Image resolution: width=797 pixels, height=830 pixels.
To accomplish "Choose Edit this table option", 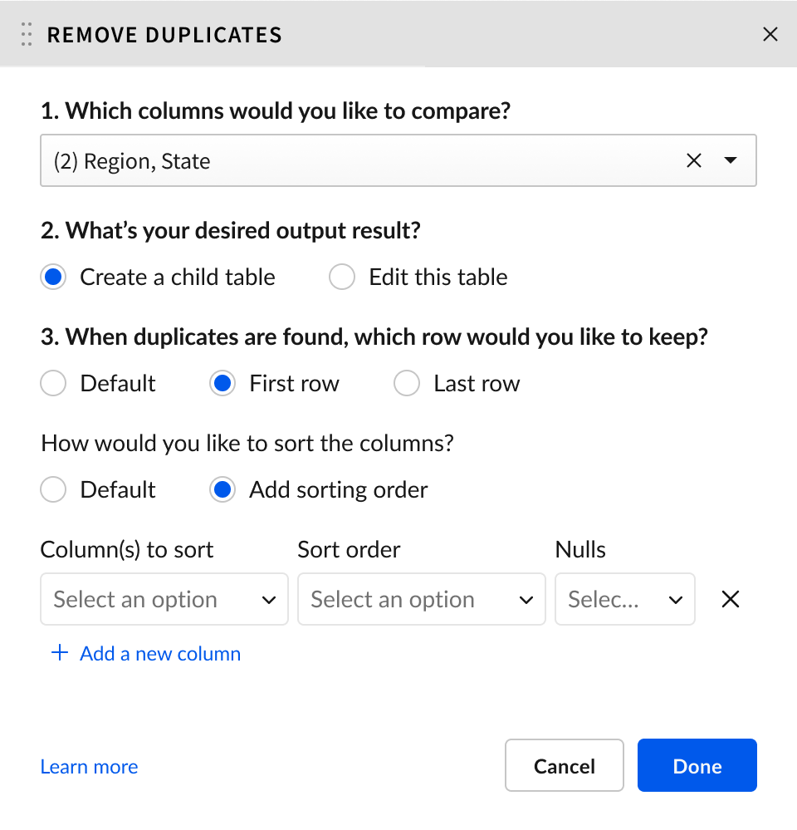I will point(342,277).
